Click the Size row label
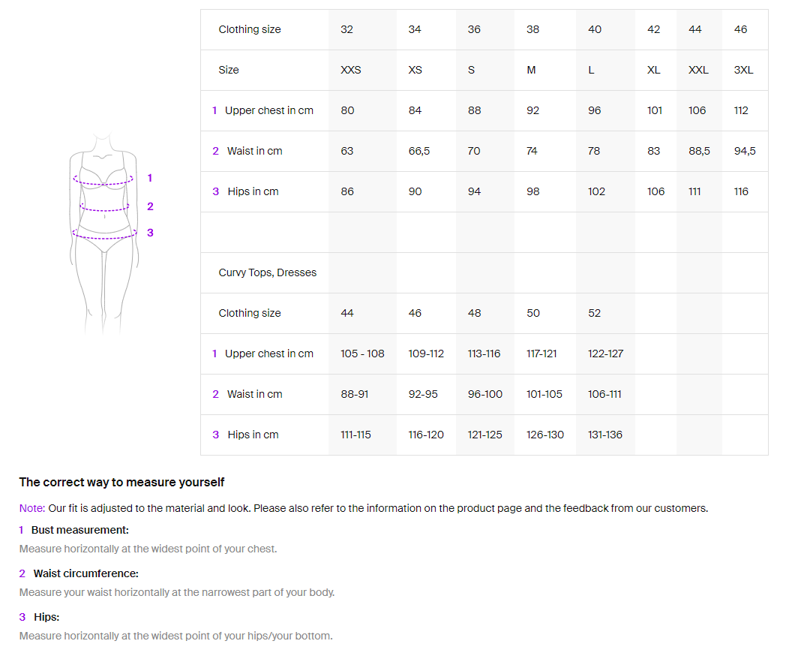Image resolution: width=789 pixels, height=662 pixels. [x=229, y=70]
